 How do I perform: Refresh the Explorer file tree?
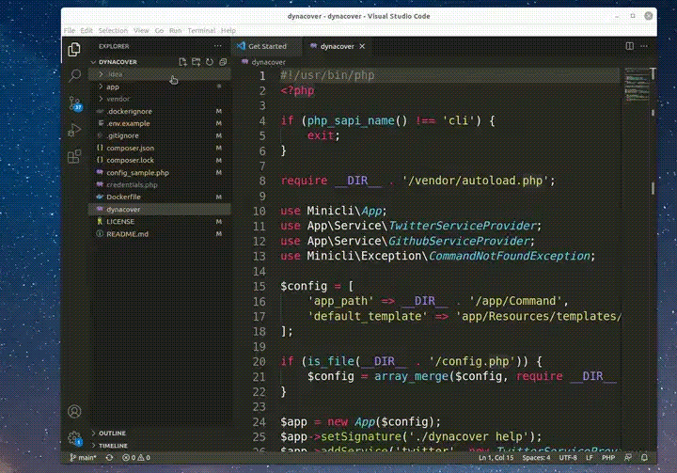tap(210, 62)
